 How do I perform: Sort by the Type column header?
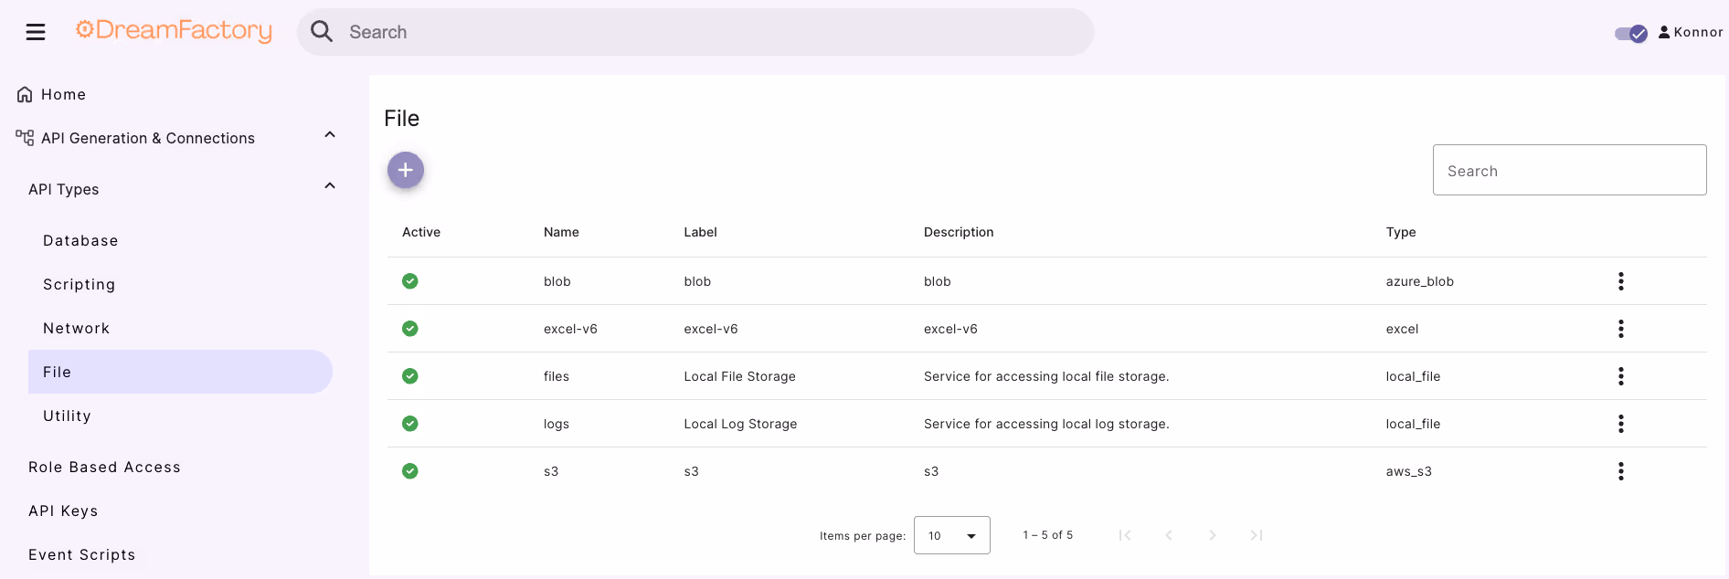(x=1401, y=232)
